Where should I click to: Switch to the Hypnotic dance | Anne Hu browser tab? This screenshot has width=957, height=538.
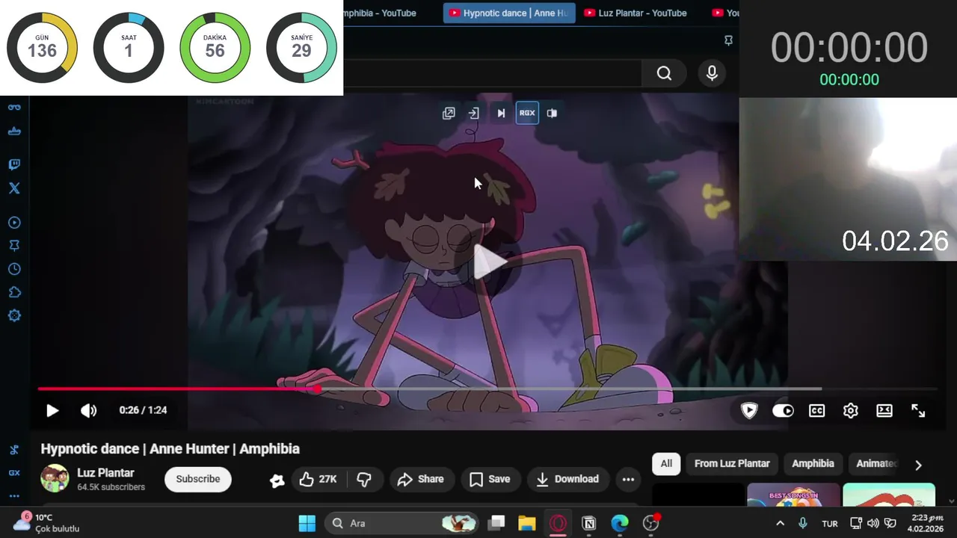point(509,13)
